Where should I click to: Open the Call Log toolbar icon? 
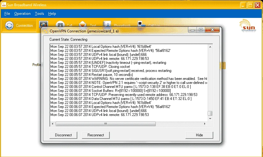(142, 24)
